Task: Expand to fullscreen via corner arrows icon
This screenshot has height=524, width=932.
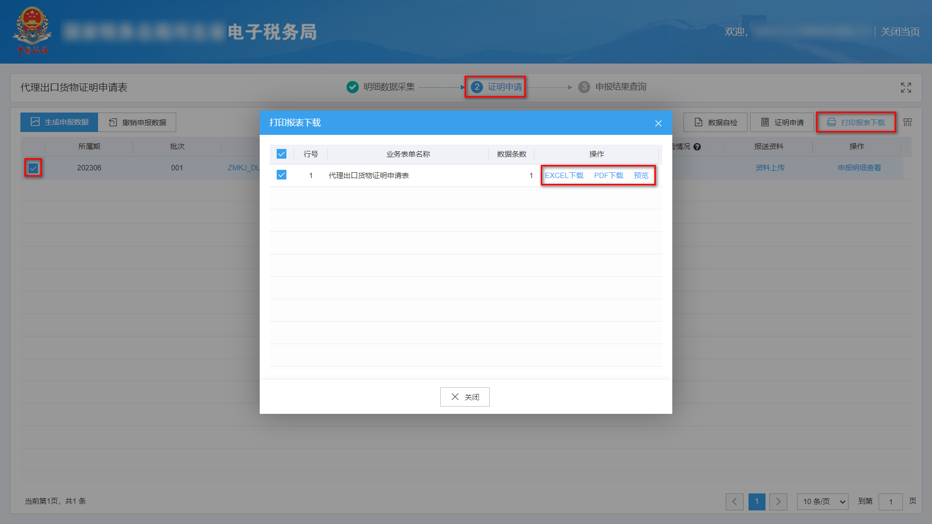Action: click(x=906, y=88)
